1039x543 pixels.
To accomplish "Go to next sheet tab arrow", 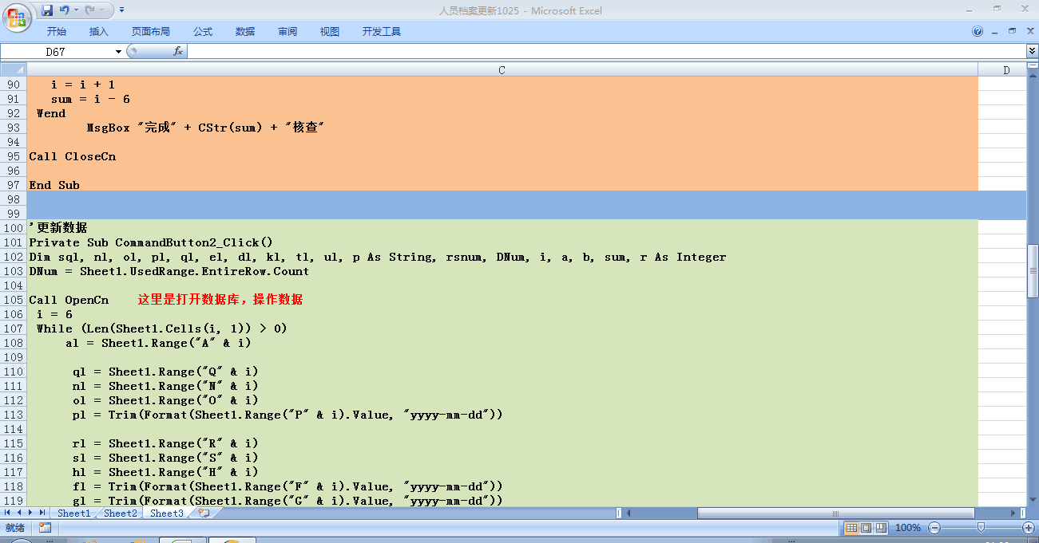I will coord(31,513).
